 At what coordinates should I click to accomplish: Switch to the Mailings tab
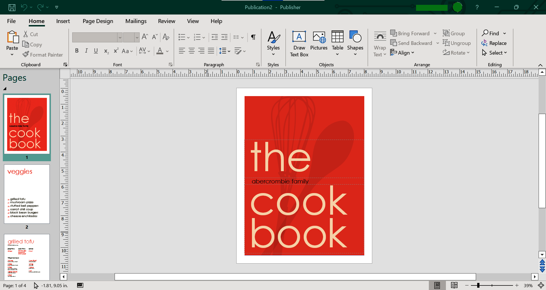[136, 21]
